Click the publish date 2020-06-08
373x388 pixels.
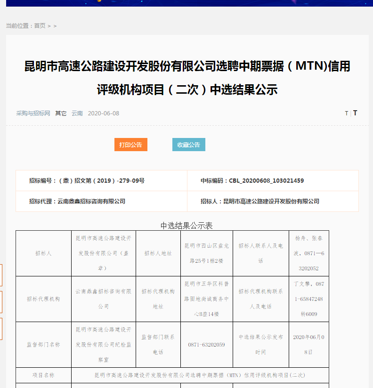(x=103, y=113)
